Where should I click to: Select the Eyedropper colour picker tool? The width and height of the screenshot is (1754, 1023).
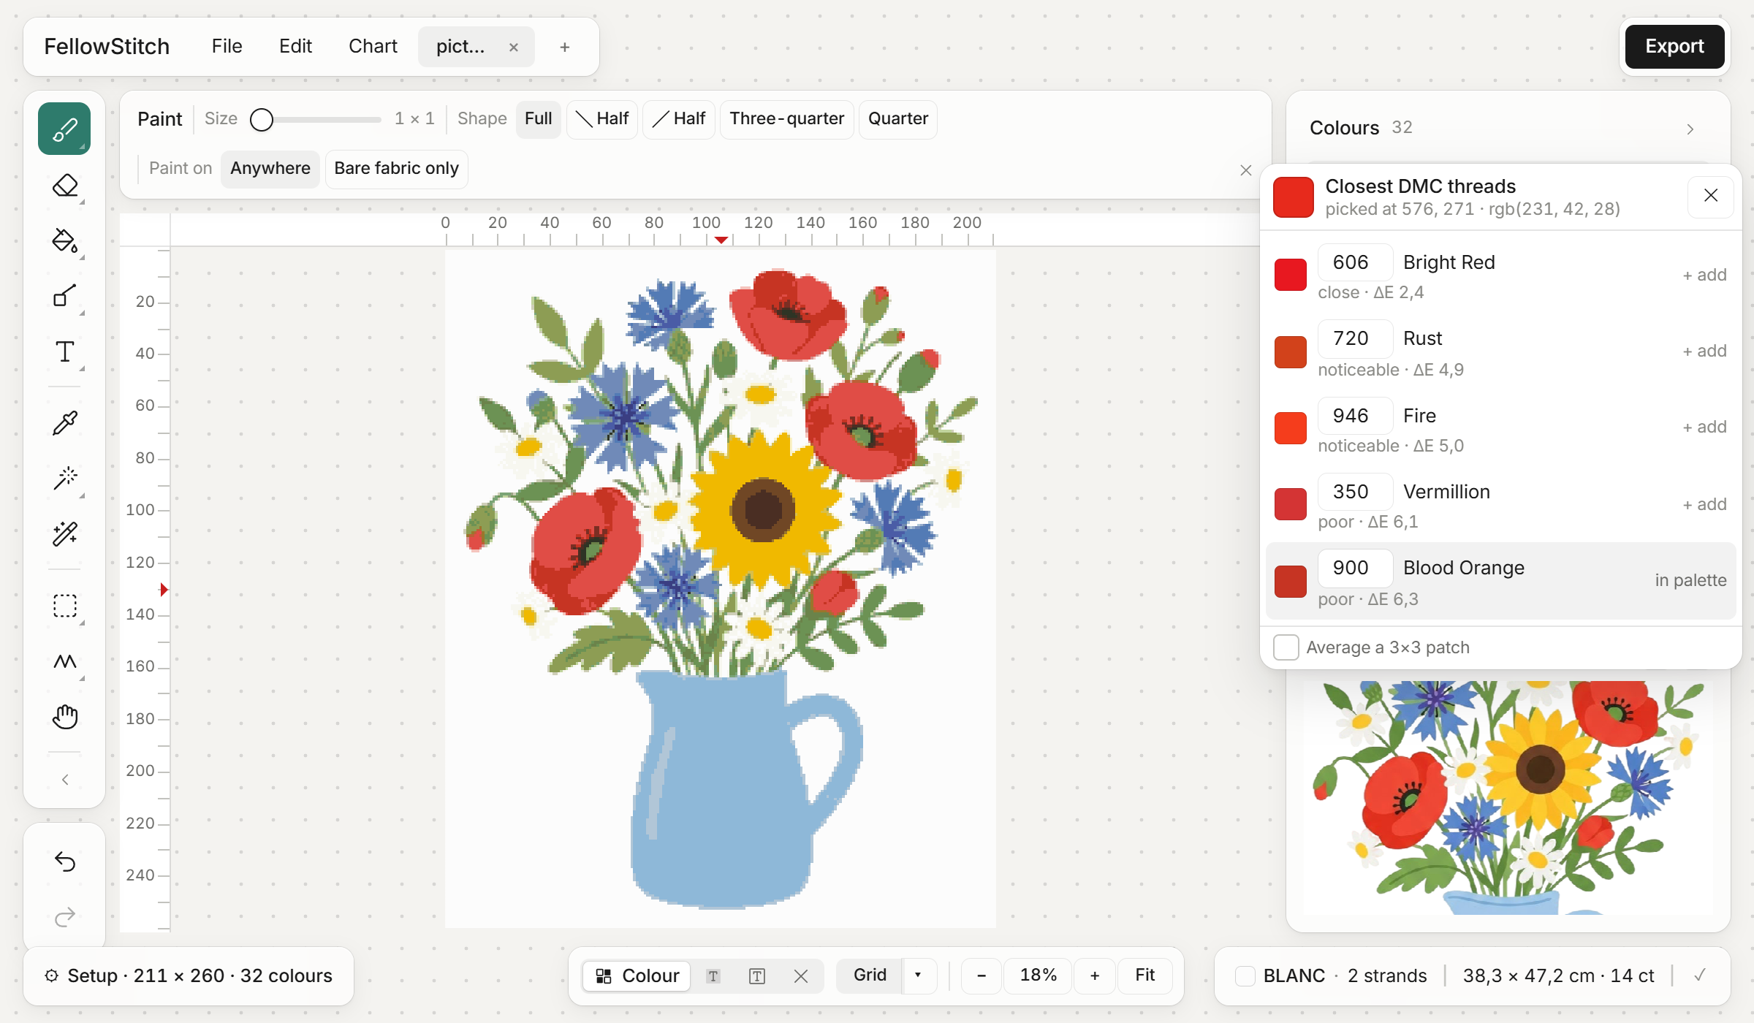click(x=64, y=423)
